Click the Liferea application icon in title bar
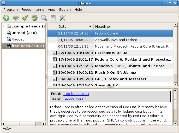This screenshot has width=179, height=133. tap(4, 3)
